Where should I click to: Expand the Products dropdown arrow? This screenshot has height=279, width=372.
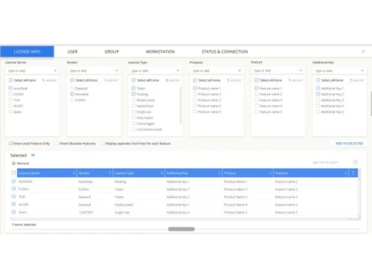click(x=240, y=71)
